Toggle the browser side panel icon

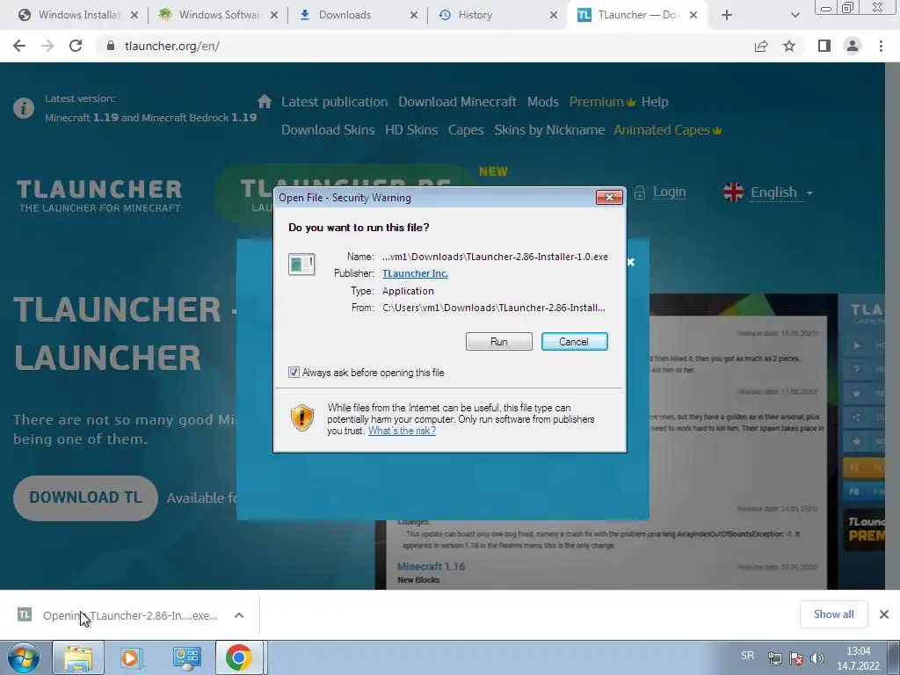tap(824, 46)
